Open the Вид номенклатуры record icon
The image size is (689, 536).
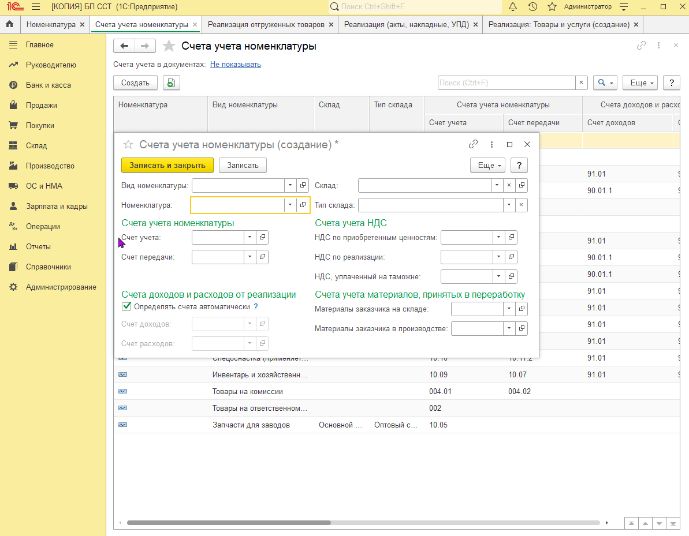click(303, 185)
